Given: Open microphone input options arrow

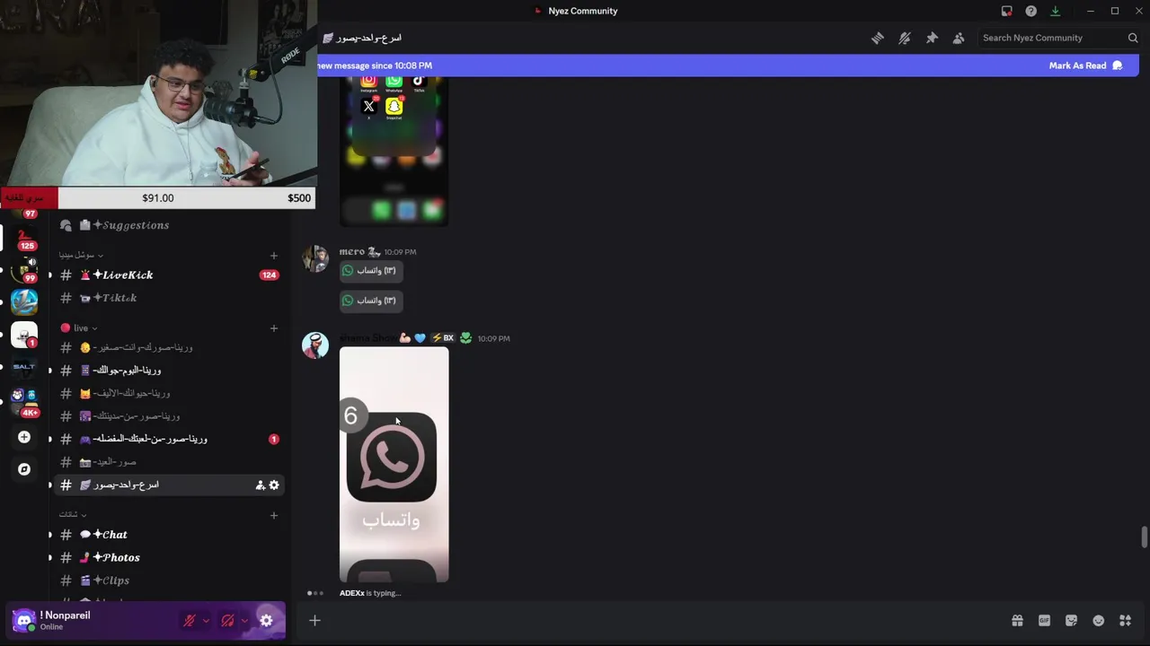Looking at the screenshot, I should click(206, 620).
